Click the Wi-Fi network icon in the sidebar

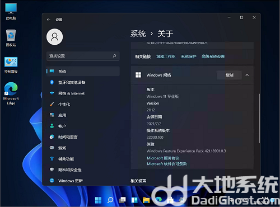tap(52, 93)
